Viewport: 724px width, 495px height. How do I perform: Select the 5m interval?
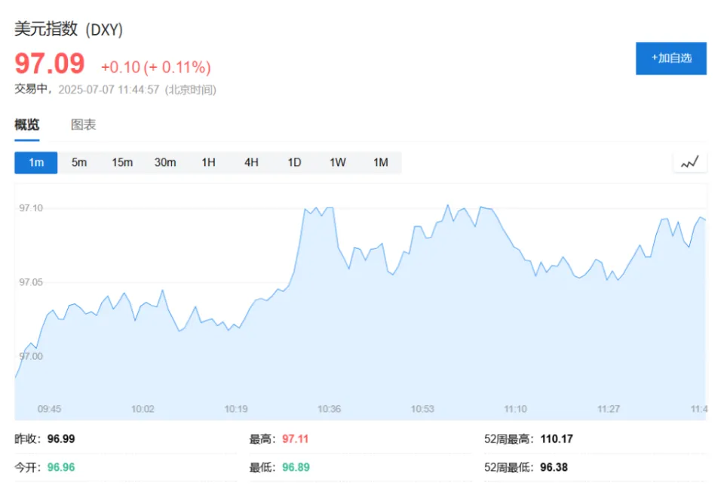79,163
